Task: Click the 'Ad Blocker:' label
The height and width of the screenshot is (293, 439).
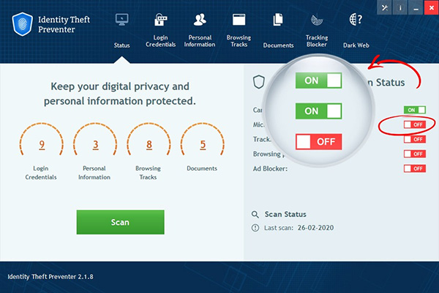Action: [270, 168]
